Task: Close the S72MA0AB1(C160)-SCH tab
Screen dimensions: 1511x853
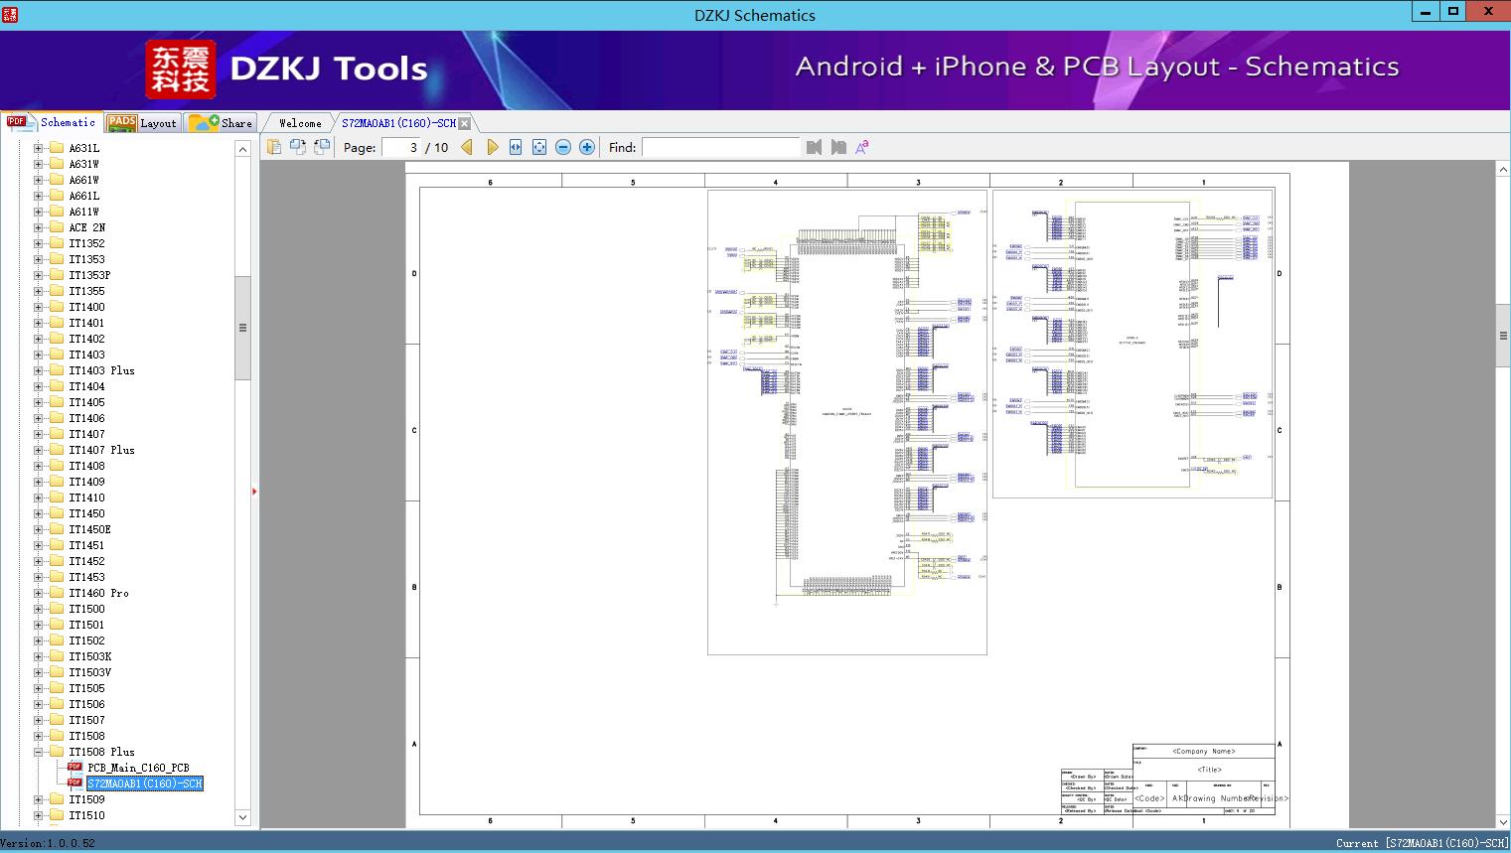Action: [465, 123]
